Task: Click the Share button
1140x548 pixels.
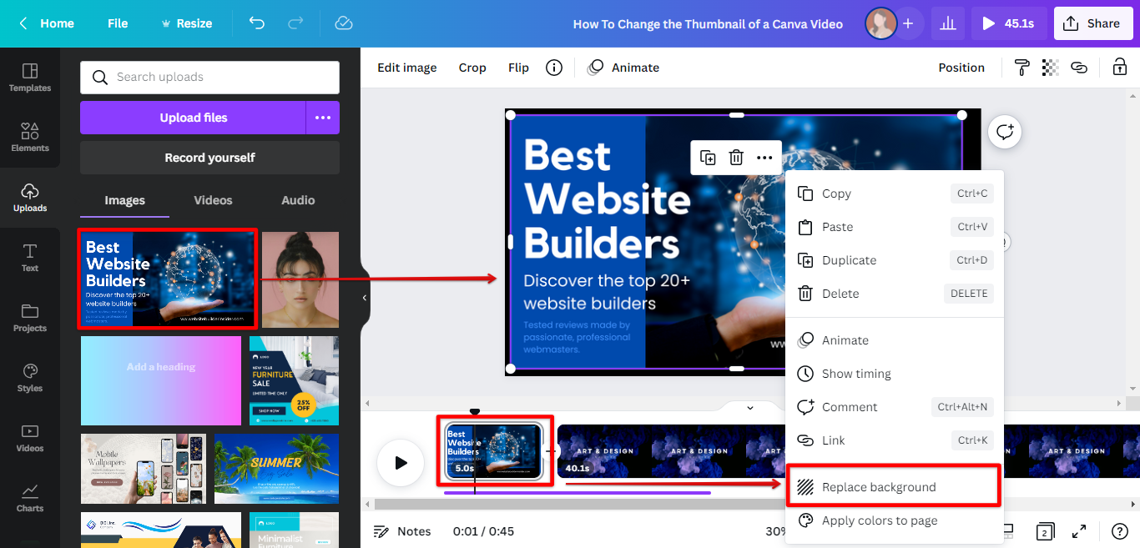Action: 1092,23
